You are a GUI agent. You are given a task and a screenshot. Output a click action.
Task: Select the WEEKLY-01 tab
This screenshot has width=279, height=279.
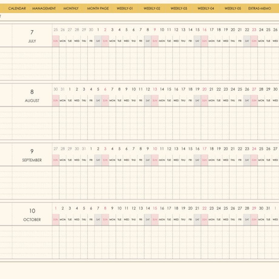[125, 8]
